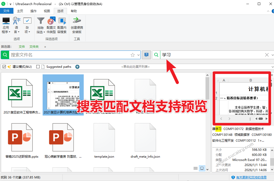Click the 有关更新和支持的信息 link

pos(251,177)
